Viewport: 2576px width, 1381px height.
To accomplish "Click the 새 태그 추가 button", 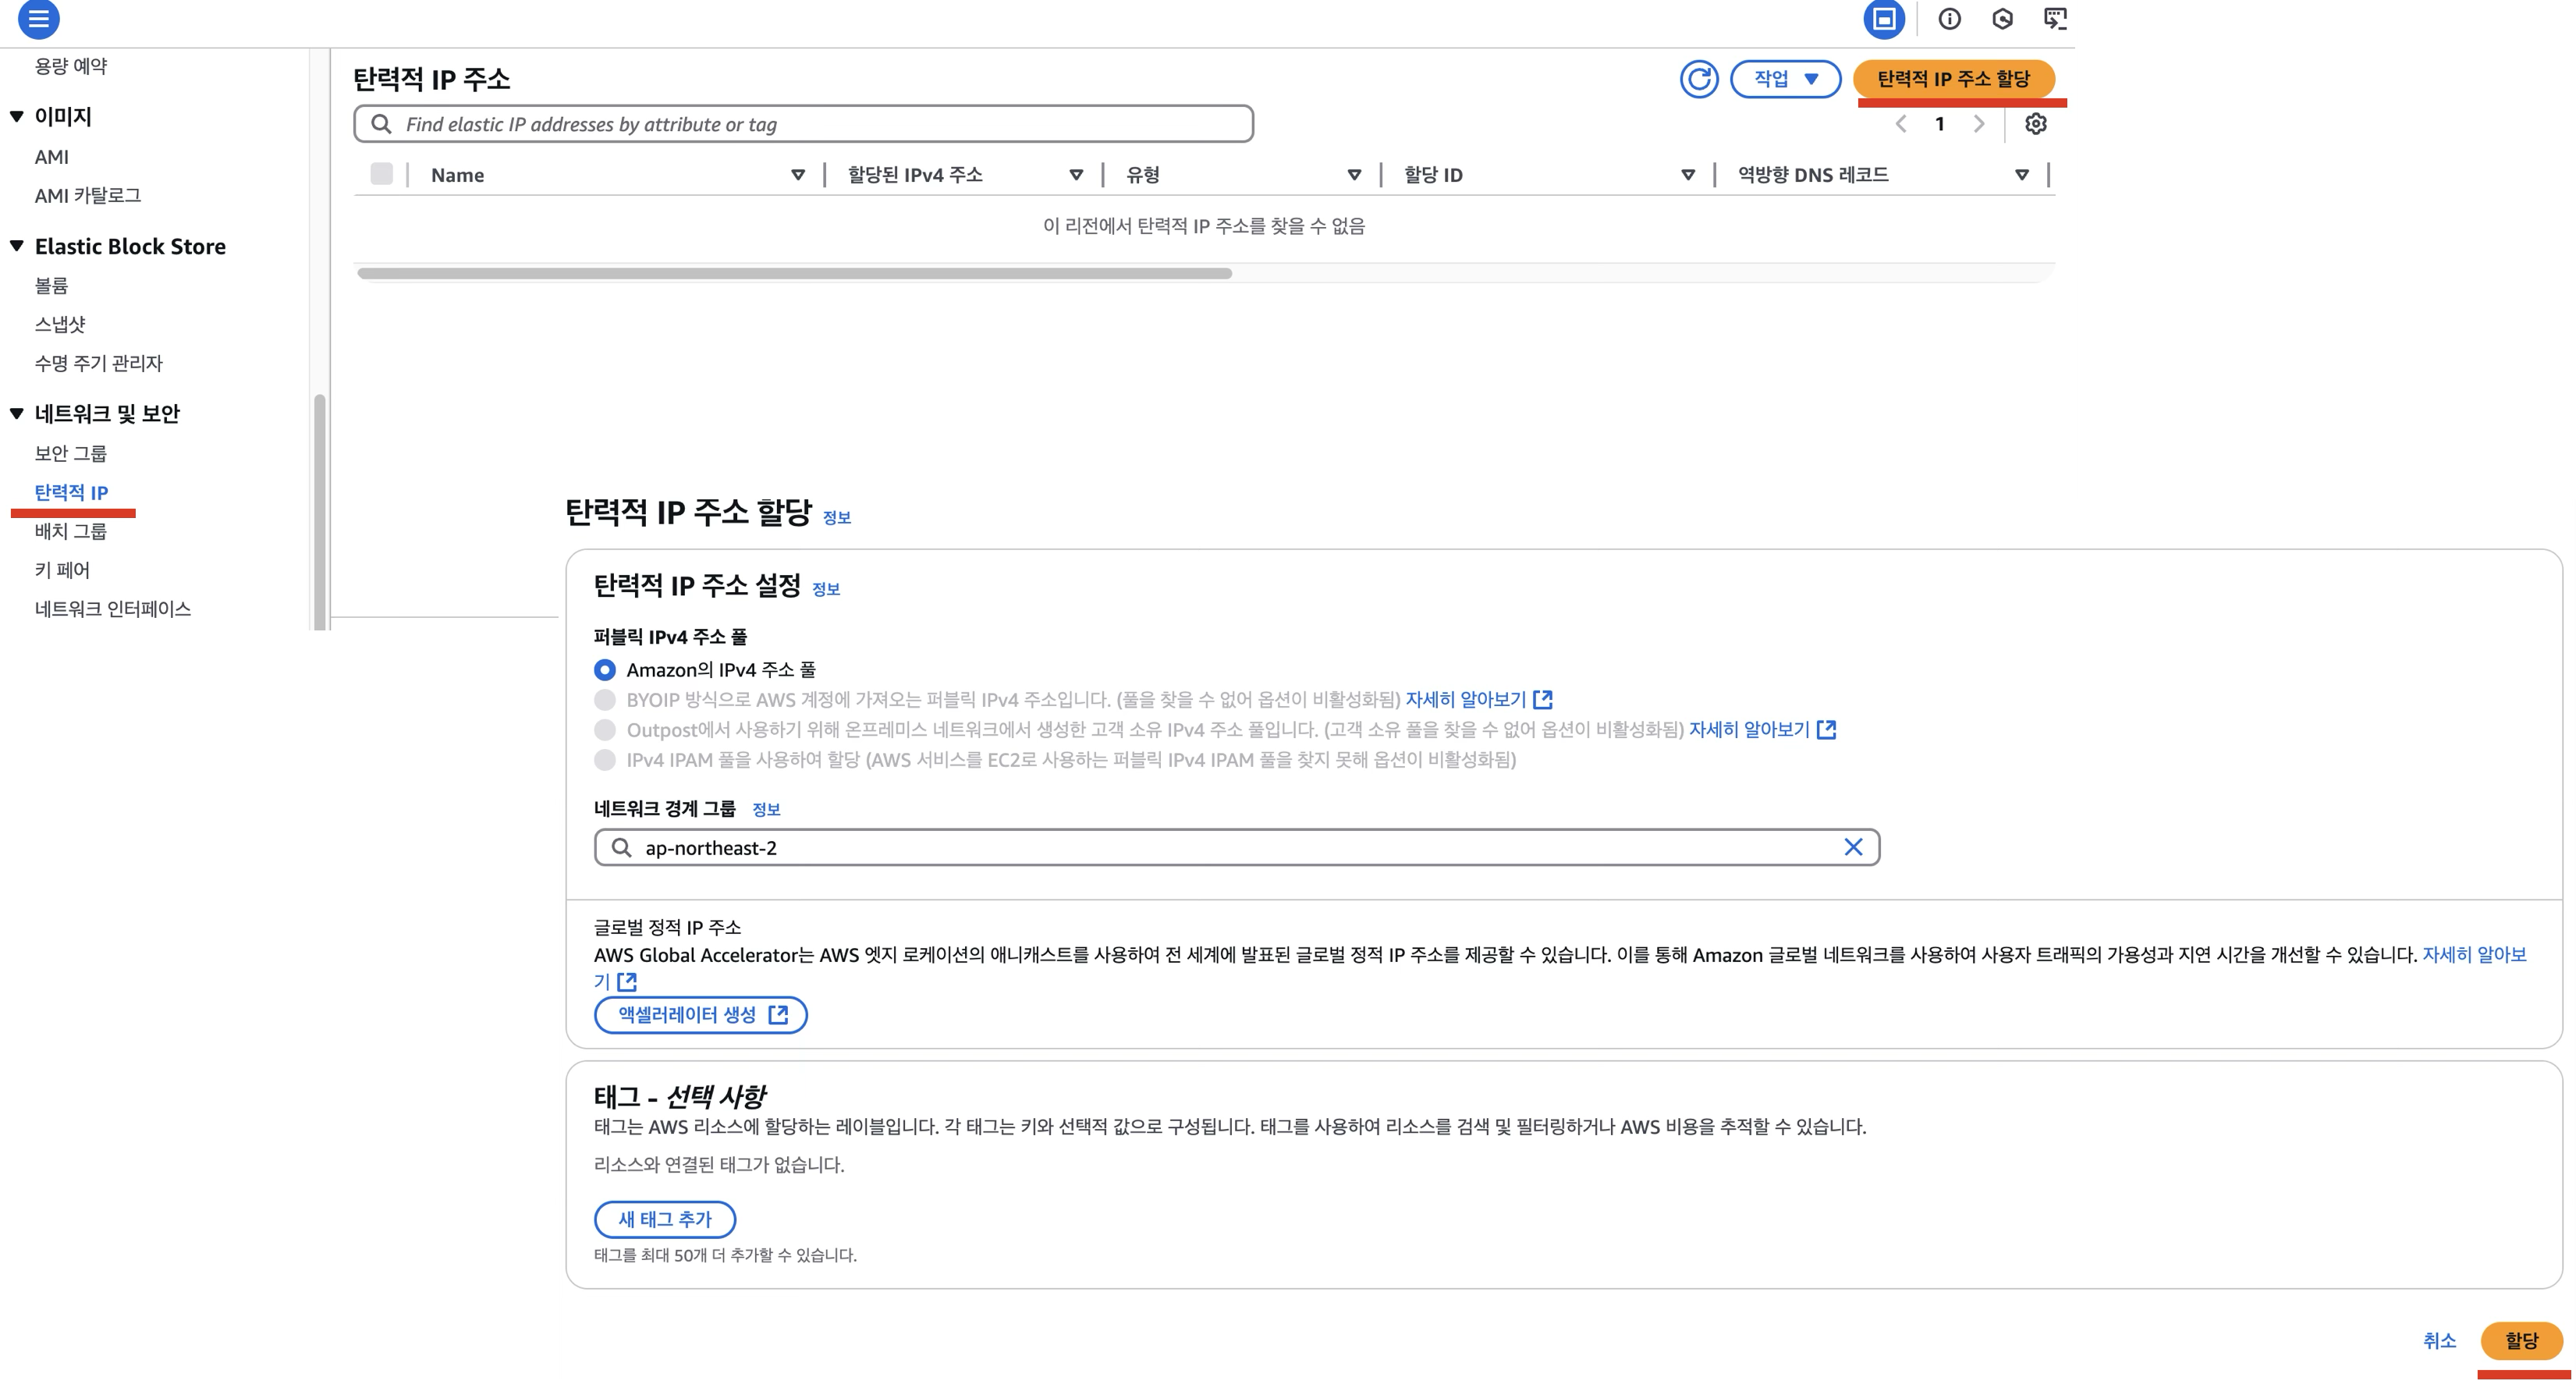I will pyautogui.click(x=664, y=1219).
